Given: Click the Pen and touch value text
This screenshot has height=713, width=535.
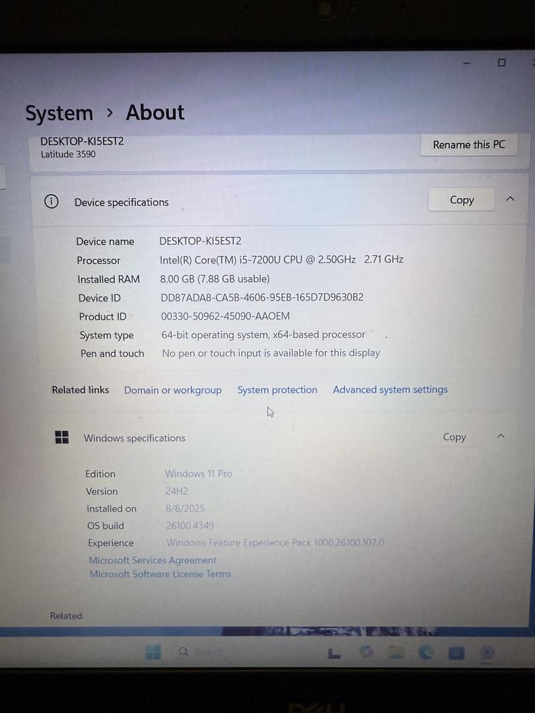Looking at the screenshot, I should tap(271, 353).
